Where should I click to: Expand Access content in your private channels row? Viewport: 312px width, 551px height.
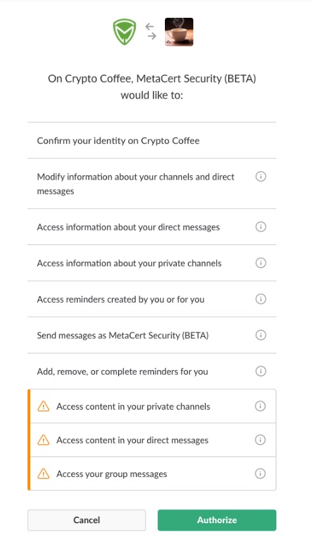coord(152,406)
